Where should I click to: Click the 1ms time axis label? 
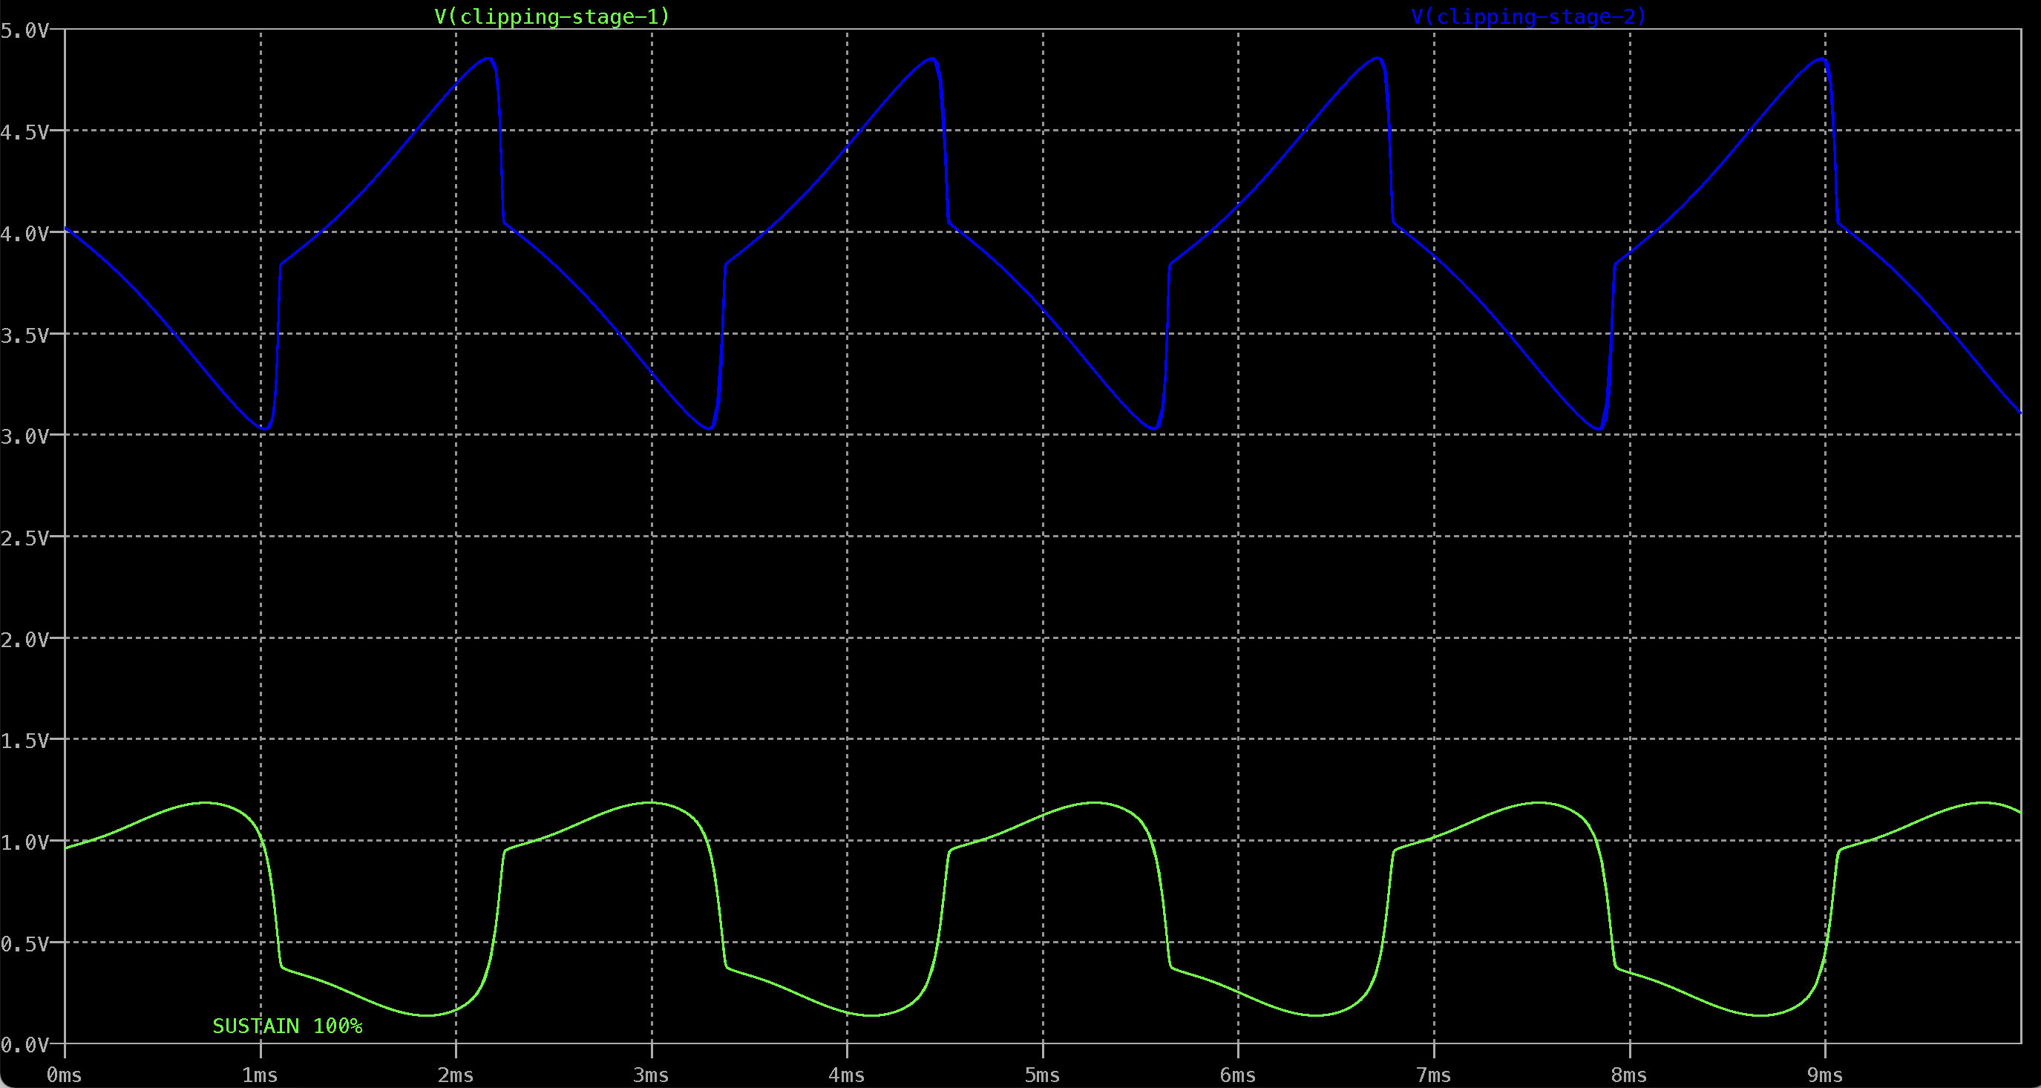260,1075
